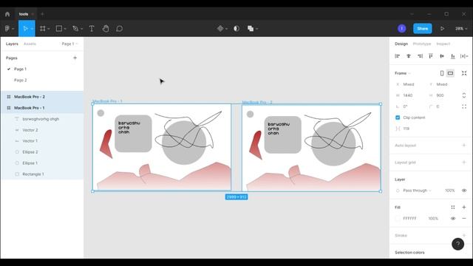473x266 pixels.
Task: Click Align right icon
Action: [420, 56]
